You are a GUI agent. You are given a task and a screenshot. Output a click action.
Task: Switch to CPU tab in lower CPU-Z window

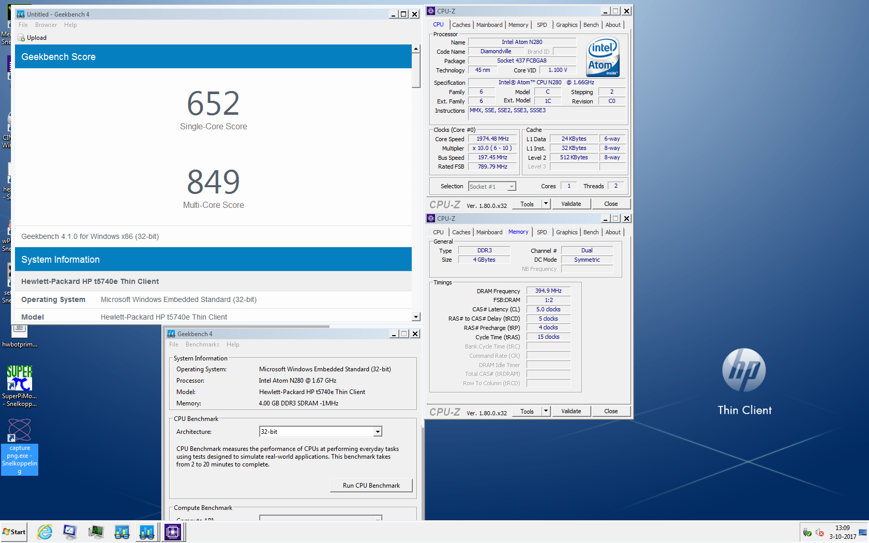(438, 232)
